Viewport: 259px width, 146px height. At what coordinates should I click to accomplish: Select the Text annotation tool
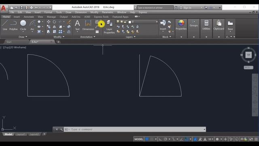tap(77, 25)
